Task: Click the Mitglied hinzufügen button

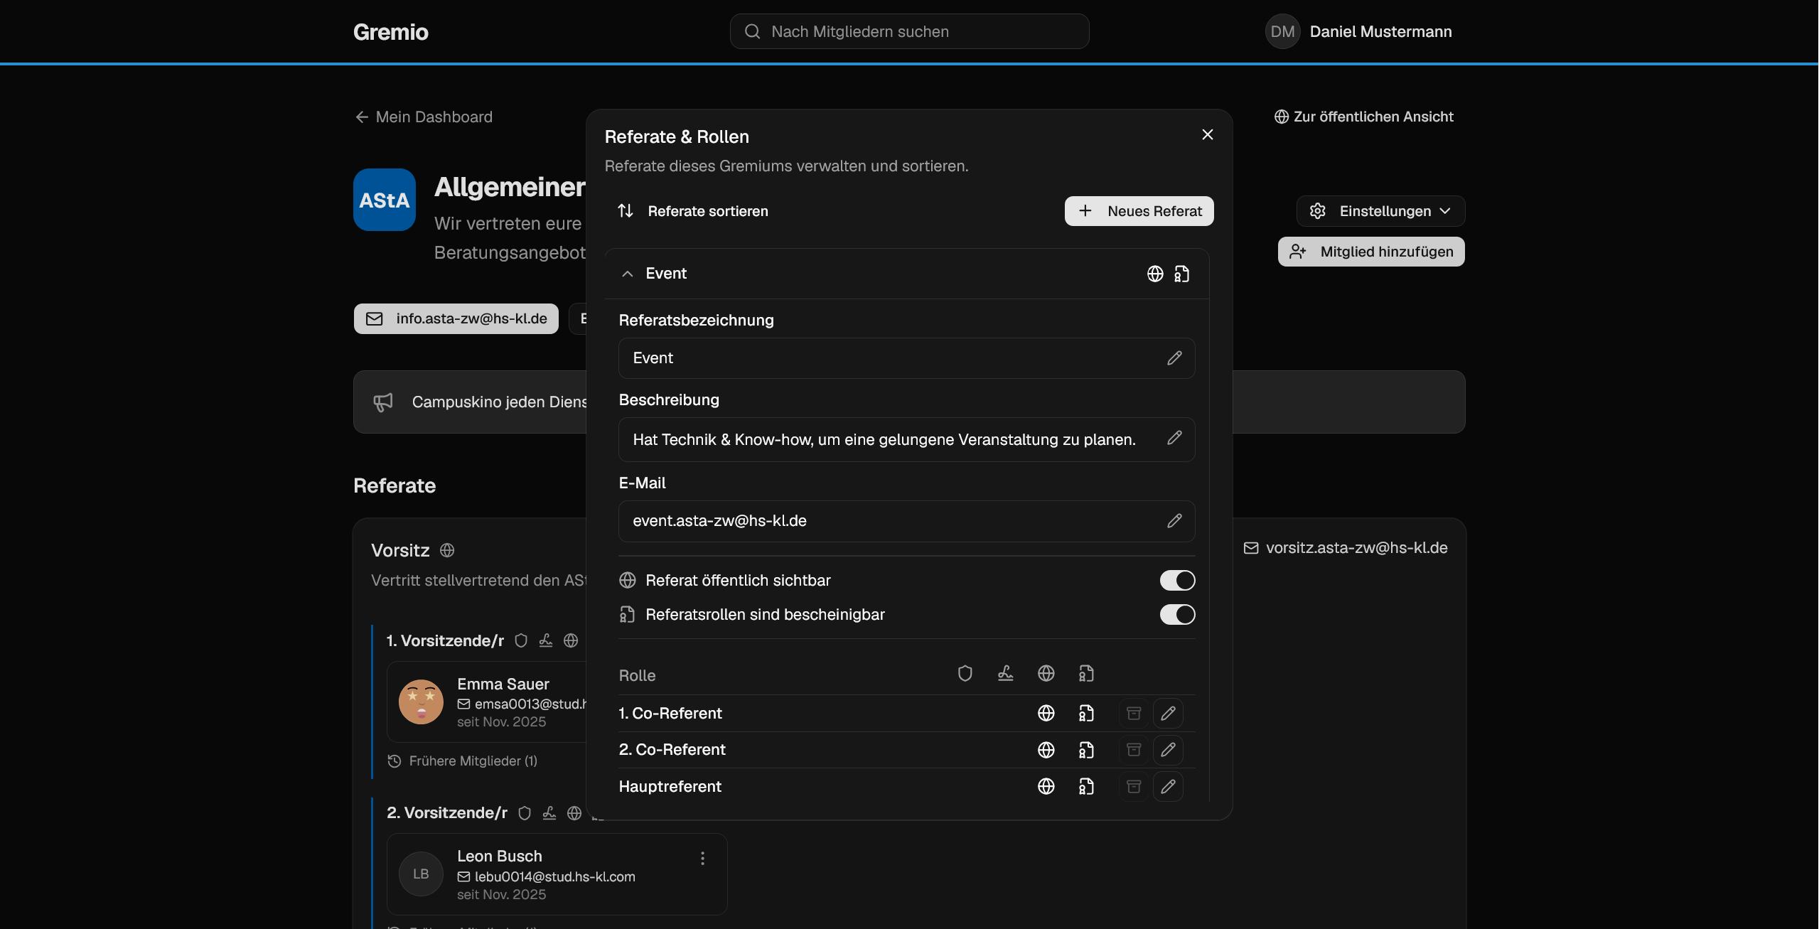Action: click(1371, 252)
